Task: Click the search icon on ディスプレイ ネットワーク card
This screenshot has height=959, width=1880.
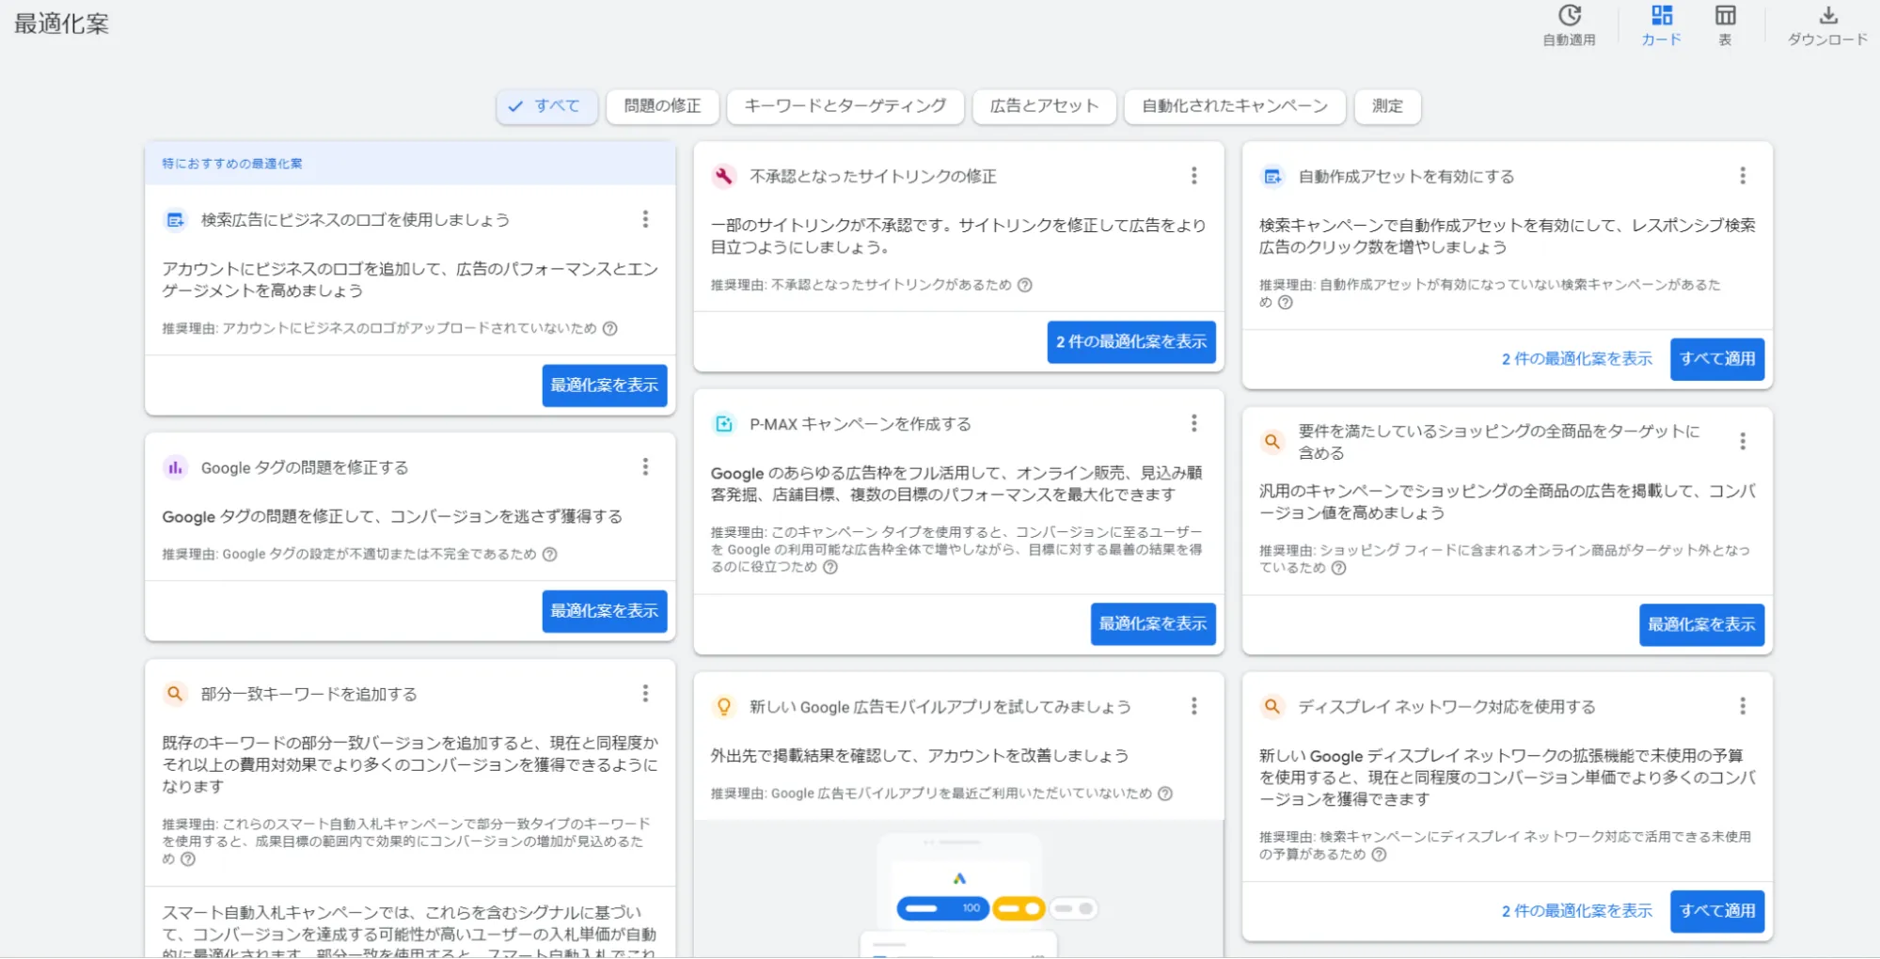Action: coord(1272,706)
